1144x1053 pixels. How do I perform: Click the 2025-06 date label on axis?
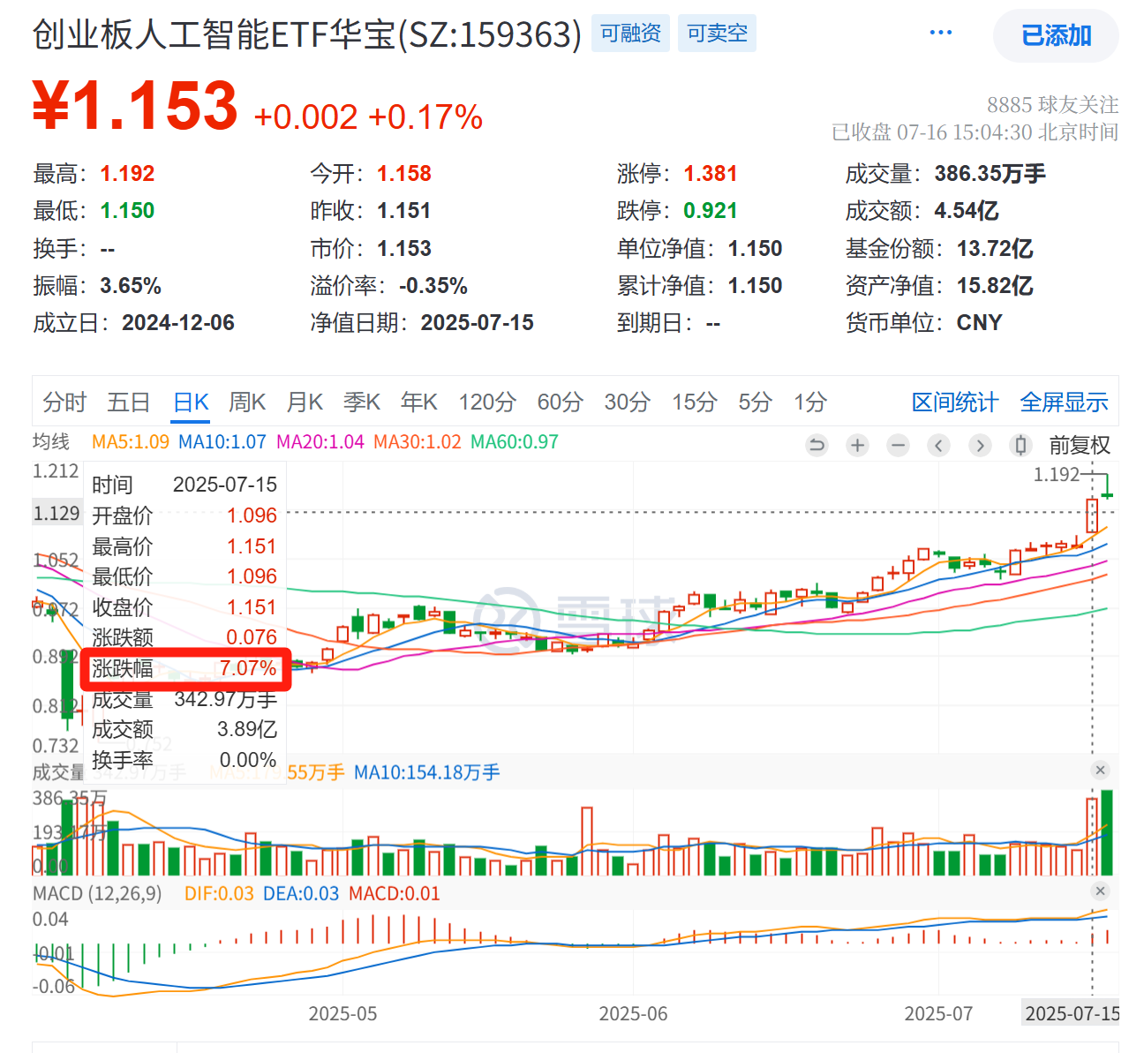pos(633,1013)
